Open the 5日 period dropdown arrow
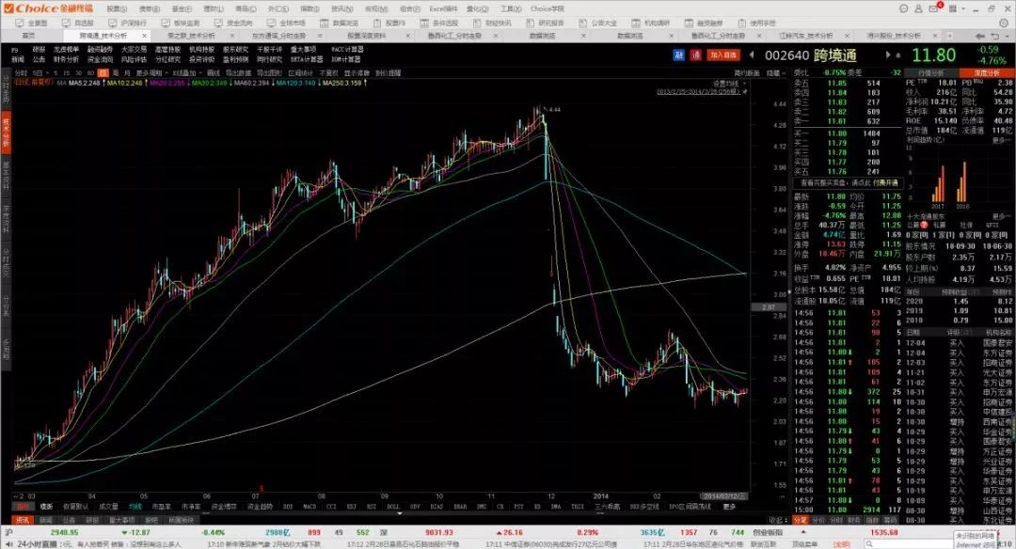The image size is (1016, 549). tap(48, 73)
